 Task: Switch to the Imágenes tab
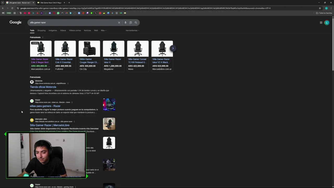click(53, 31)
